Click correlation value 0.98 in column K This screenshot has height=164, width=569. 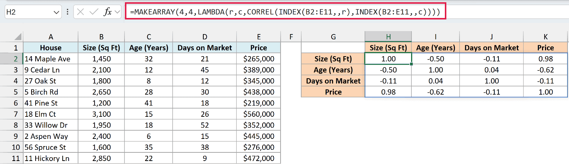pos(545,59)
